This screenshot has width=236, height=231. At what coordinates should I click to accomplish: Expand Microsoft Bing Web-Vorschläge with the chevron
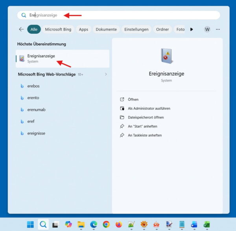pos(106,74)
